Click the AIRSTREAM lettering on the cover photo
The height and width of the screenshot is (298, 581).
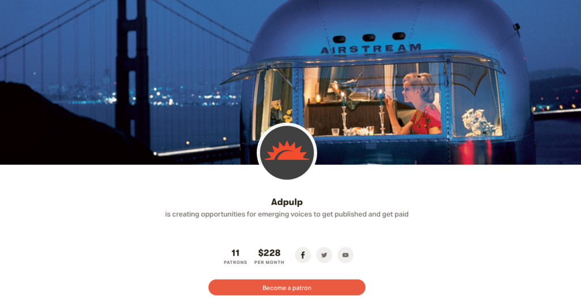click(x=371, y=49)
